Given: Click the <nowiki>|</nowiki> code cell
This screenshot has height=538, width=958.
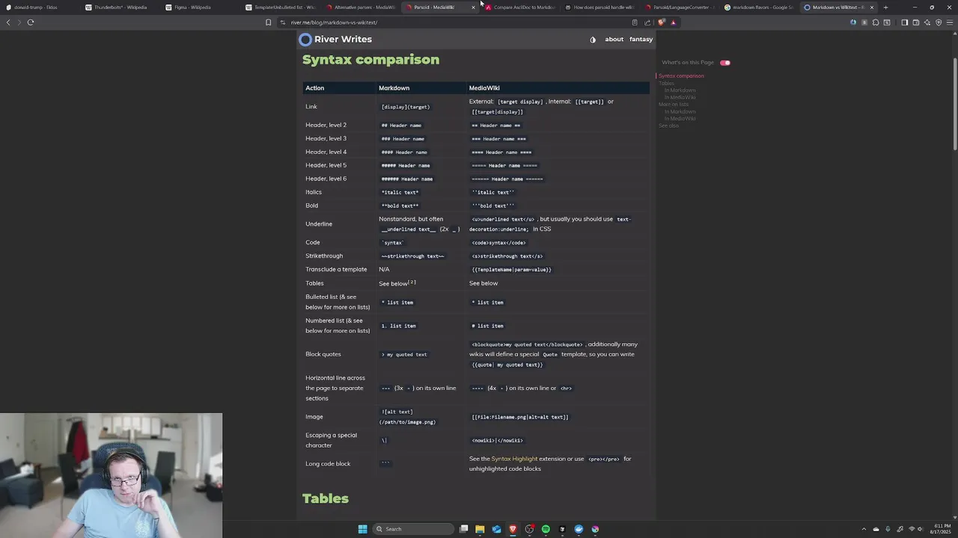Looking at the screenshot, I should 497,441.
